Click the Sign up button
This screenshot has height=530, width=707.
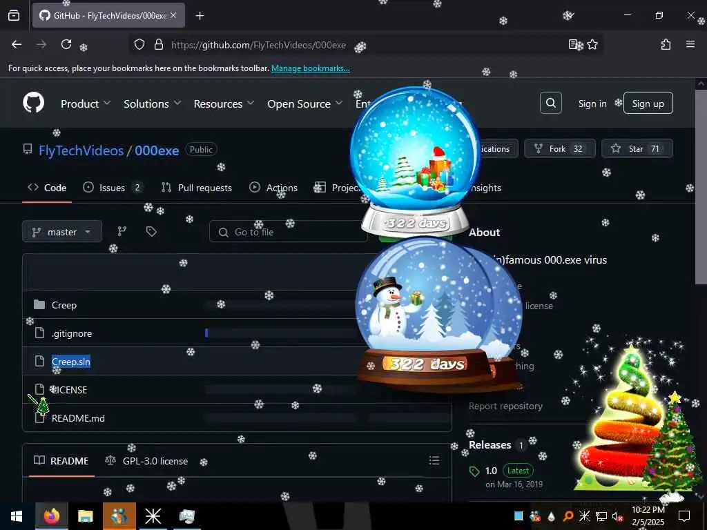pos(648,104)
